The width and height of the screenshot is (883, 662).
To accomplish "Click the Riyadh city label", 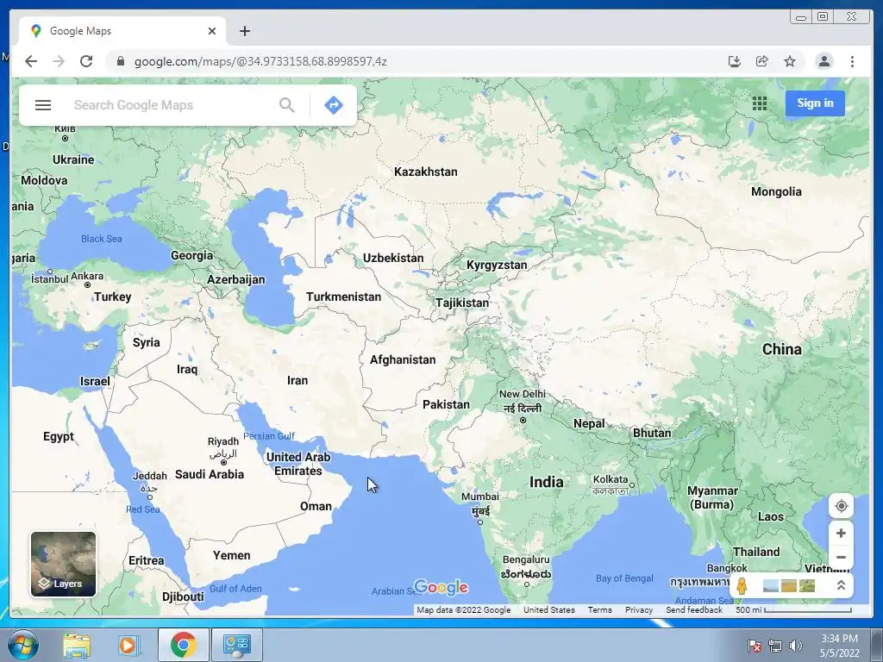I will point(223,441).
